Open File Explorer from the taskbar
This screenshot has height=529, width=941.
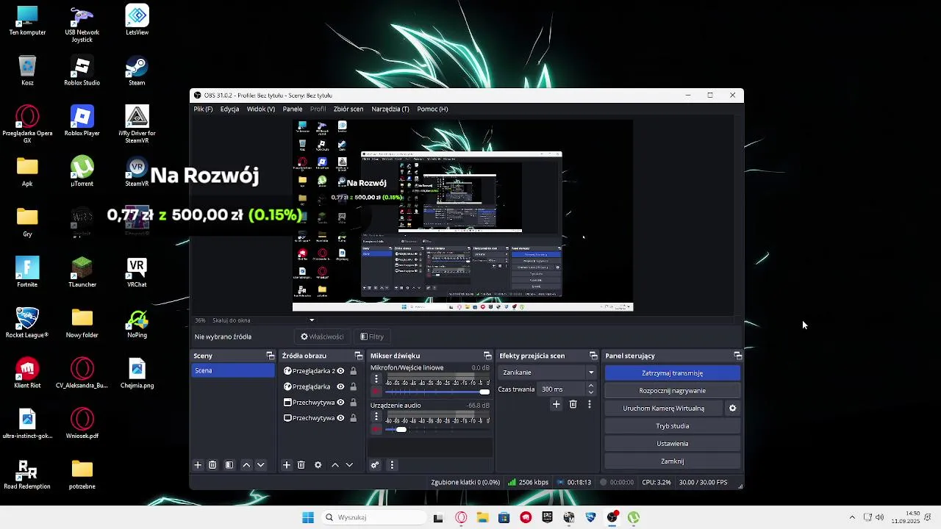click(482, 517)
